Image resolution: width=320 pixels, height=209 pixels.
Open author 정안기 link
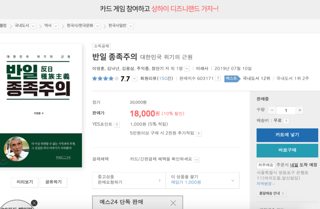(x=158, y=69)
